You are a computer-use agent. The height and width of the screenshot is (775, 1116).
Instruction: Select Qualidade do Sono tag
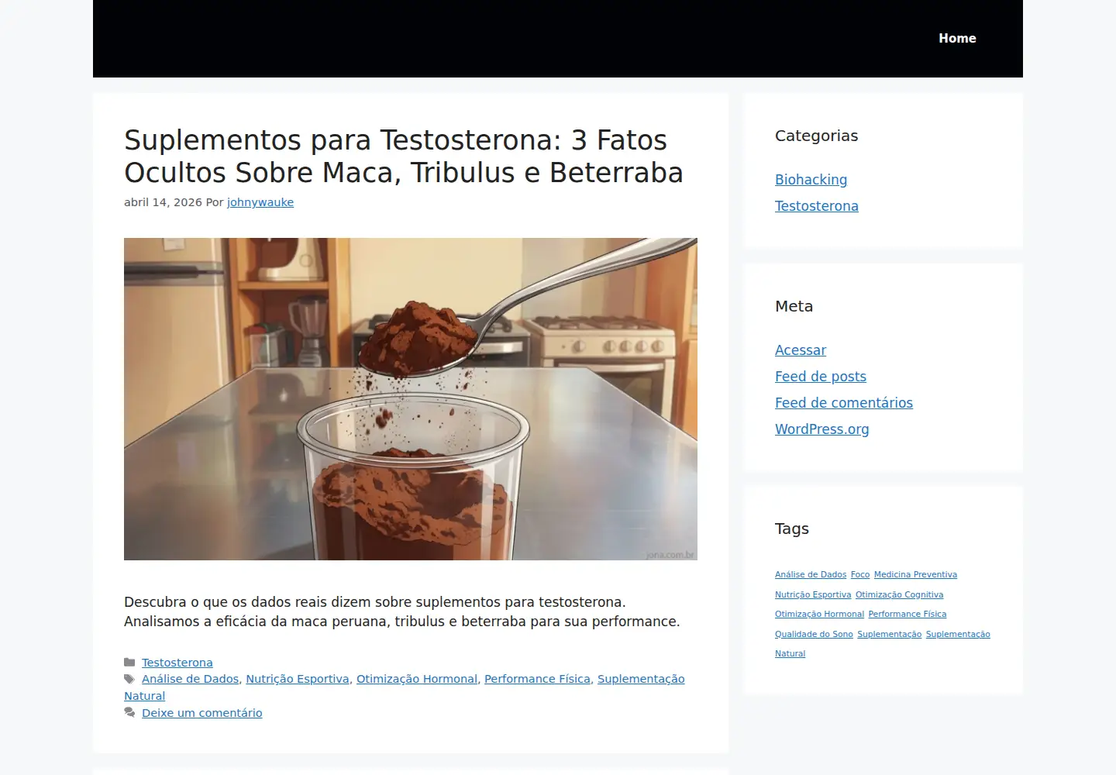[x=814, y=635]
